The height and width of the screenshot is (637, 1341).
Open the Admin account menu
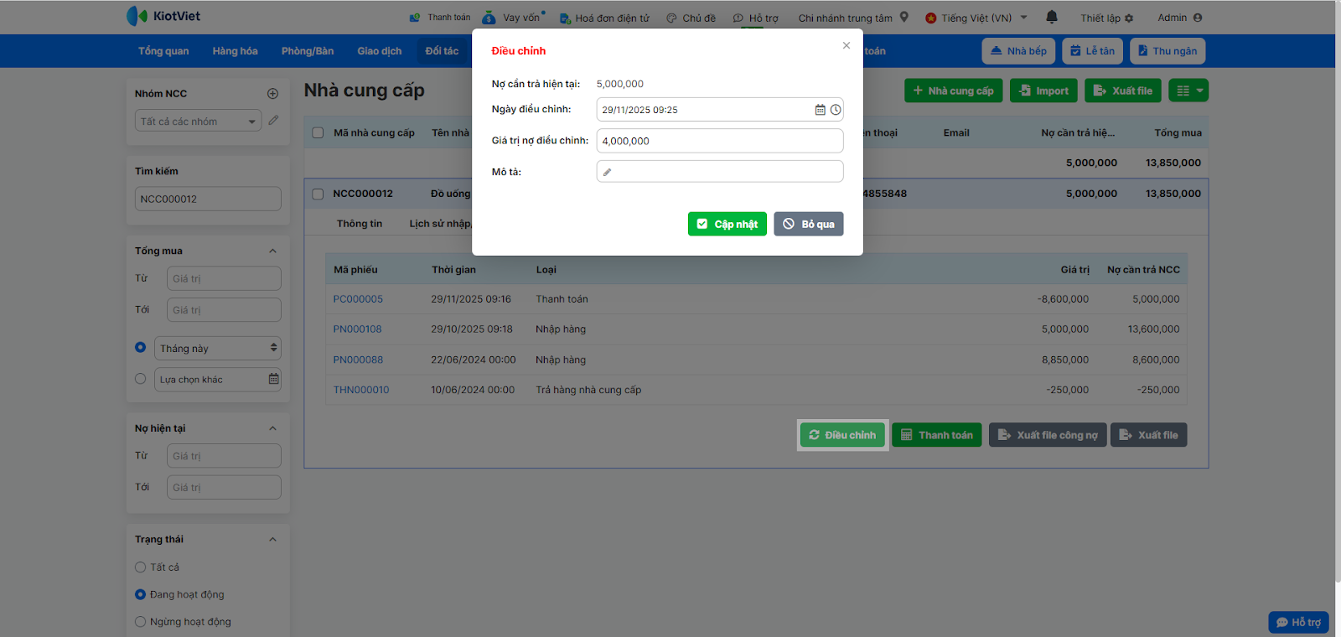pyautogui.click(x=1180, y=18)
